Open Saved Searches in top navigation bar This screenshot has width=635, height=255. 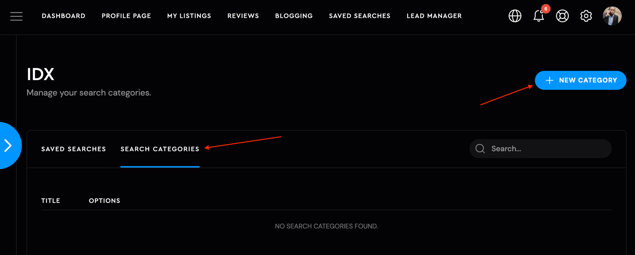359,16
